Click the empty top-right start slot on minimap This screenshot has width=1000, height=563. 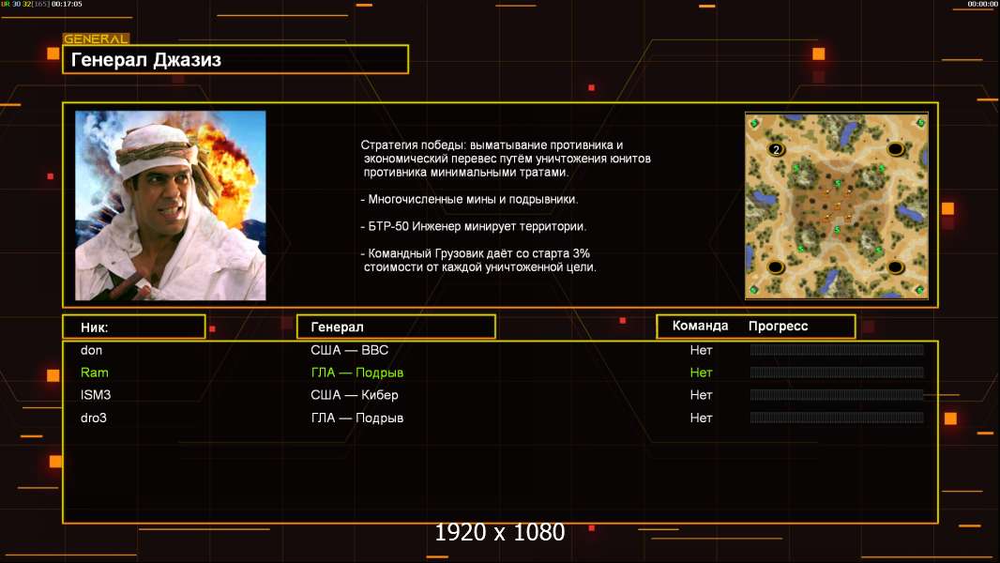896,150
